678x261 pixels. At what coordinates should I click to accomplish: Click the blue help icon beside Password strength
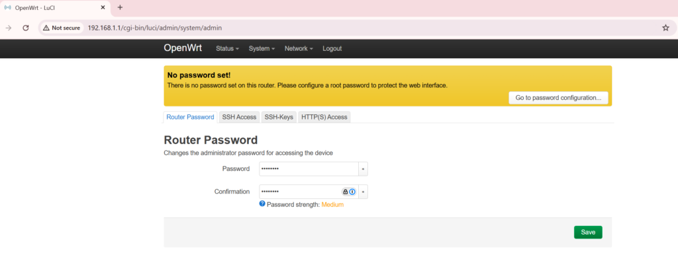point(262,204)
